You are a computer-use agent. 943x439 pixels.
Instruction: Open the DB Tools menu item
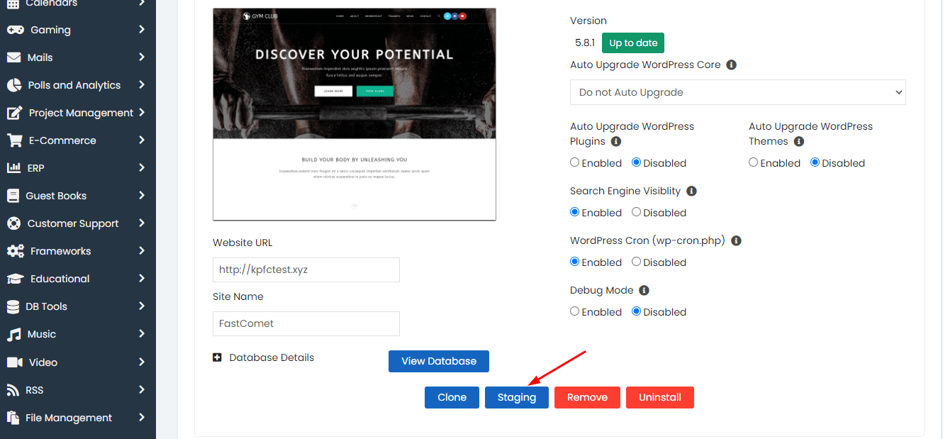point(47,306)
